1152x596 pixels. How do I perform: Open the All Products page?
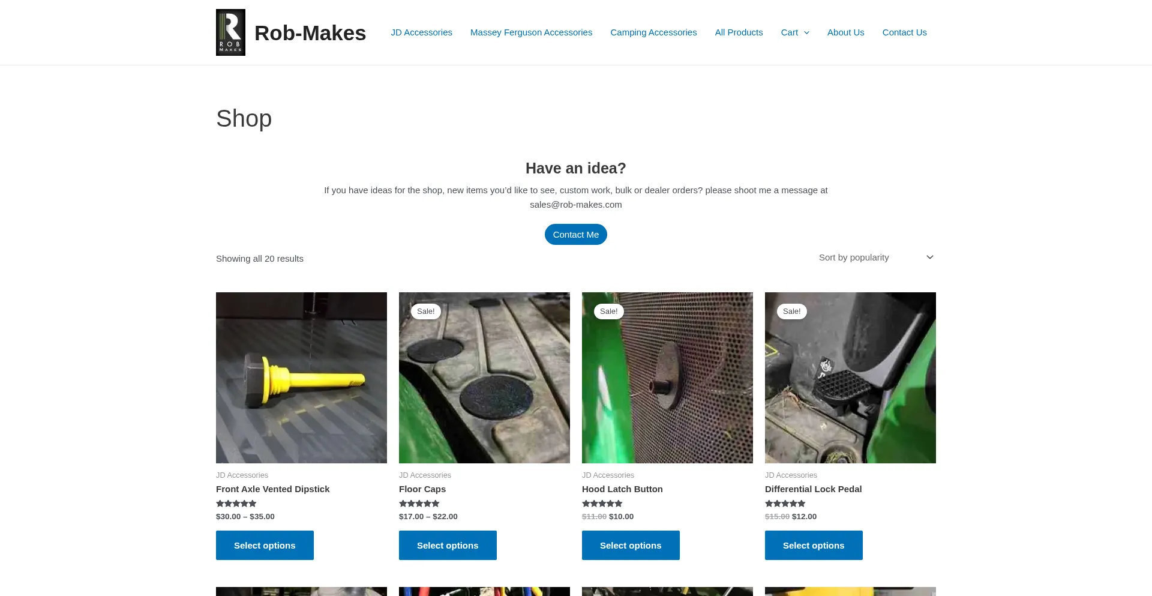tap(739, 32)
